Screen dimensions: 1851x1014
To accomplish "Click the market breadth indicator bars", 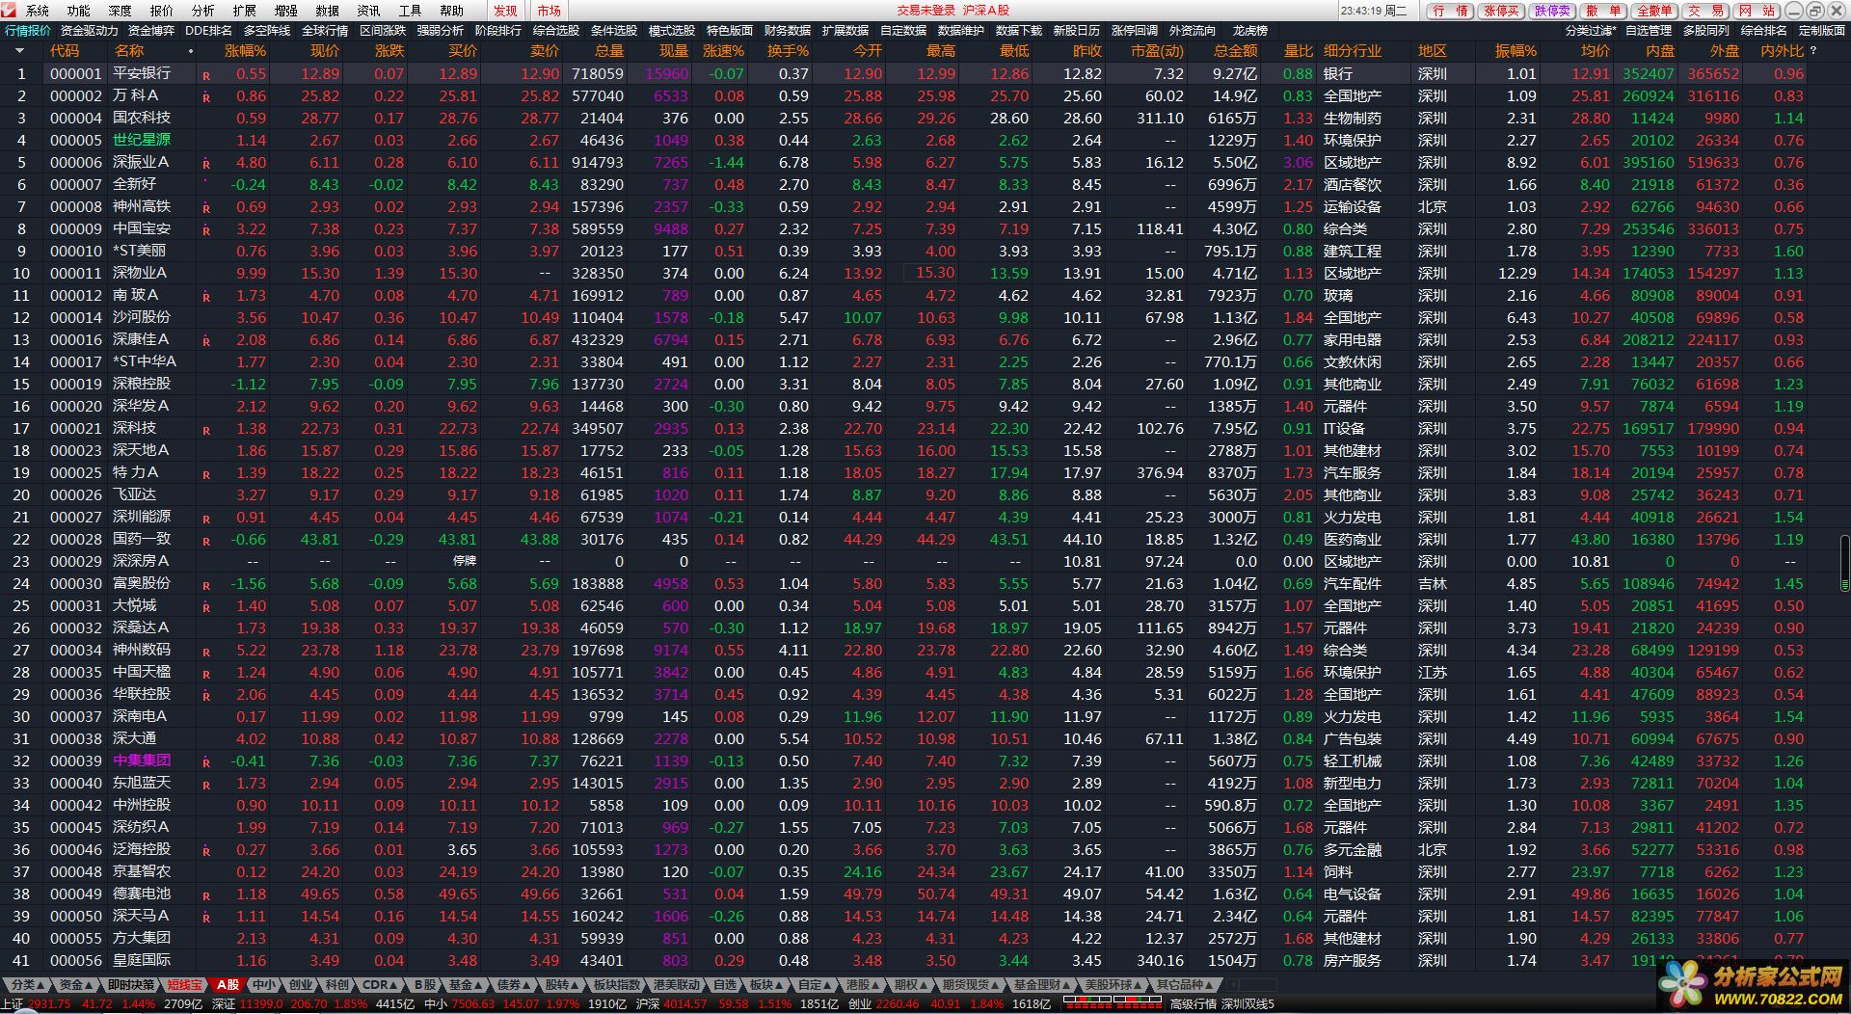I will (x=1112, y=1002).
